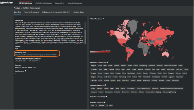Select the Healthcare sector tag

pos(155,88)
